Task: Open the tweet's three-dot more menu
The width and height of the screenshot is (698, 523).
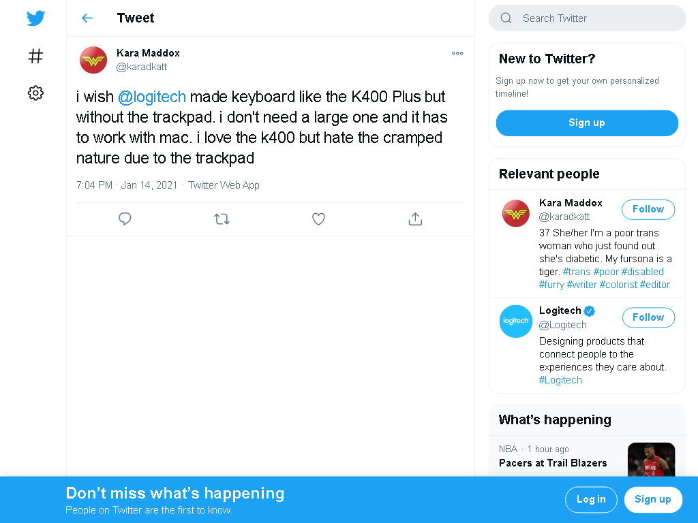Action: click(x=457, y=53)
